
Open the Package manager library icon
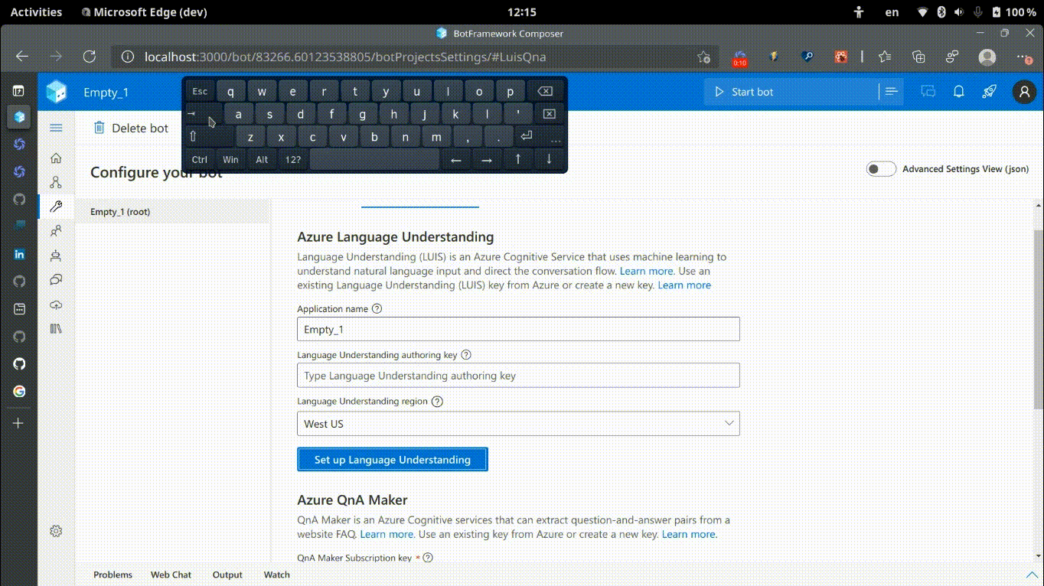pyautogui.click(x=56, y=329)
